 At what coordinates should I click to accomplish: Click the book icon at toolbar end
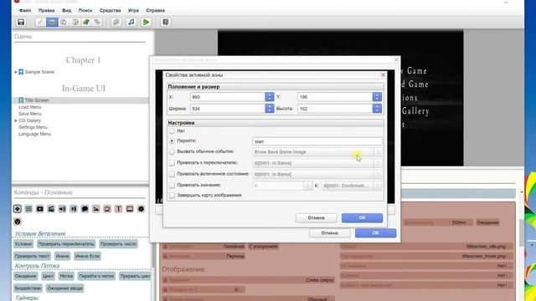coord(166,23)
